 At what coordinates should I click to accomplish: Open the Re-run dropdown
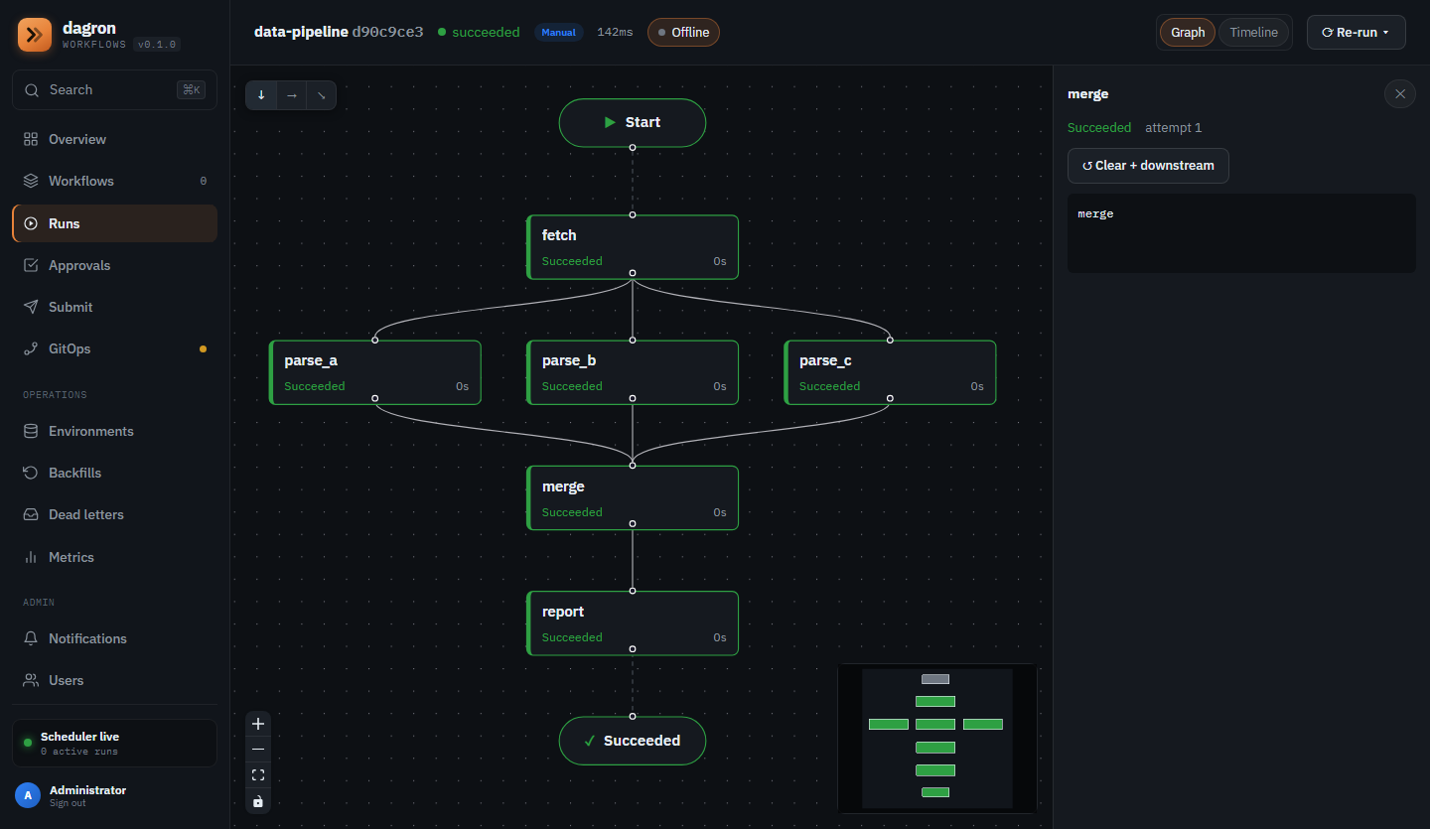tap(1356, 33)
